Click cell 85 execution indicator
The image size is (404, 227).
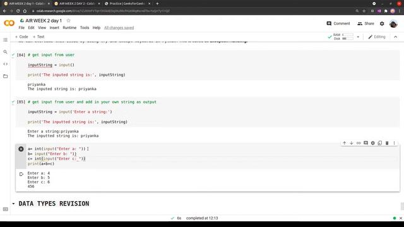tap(21, 102)
